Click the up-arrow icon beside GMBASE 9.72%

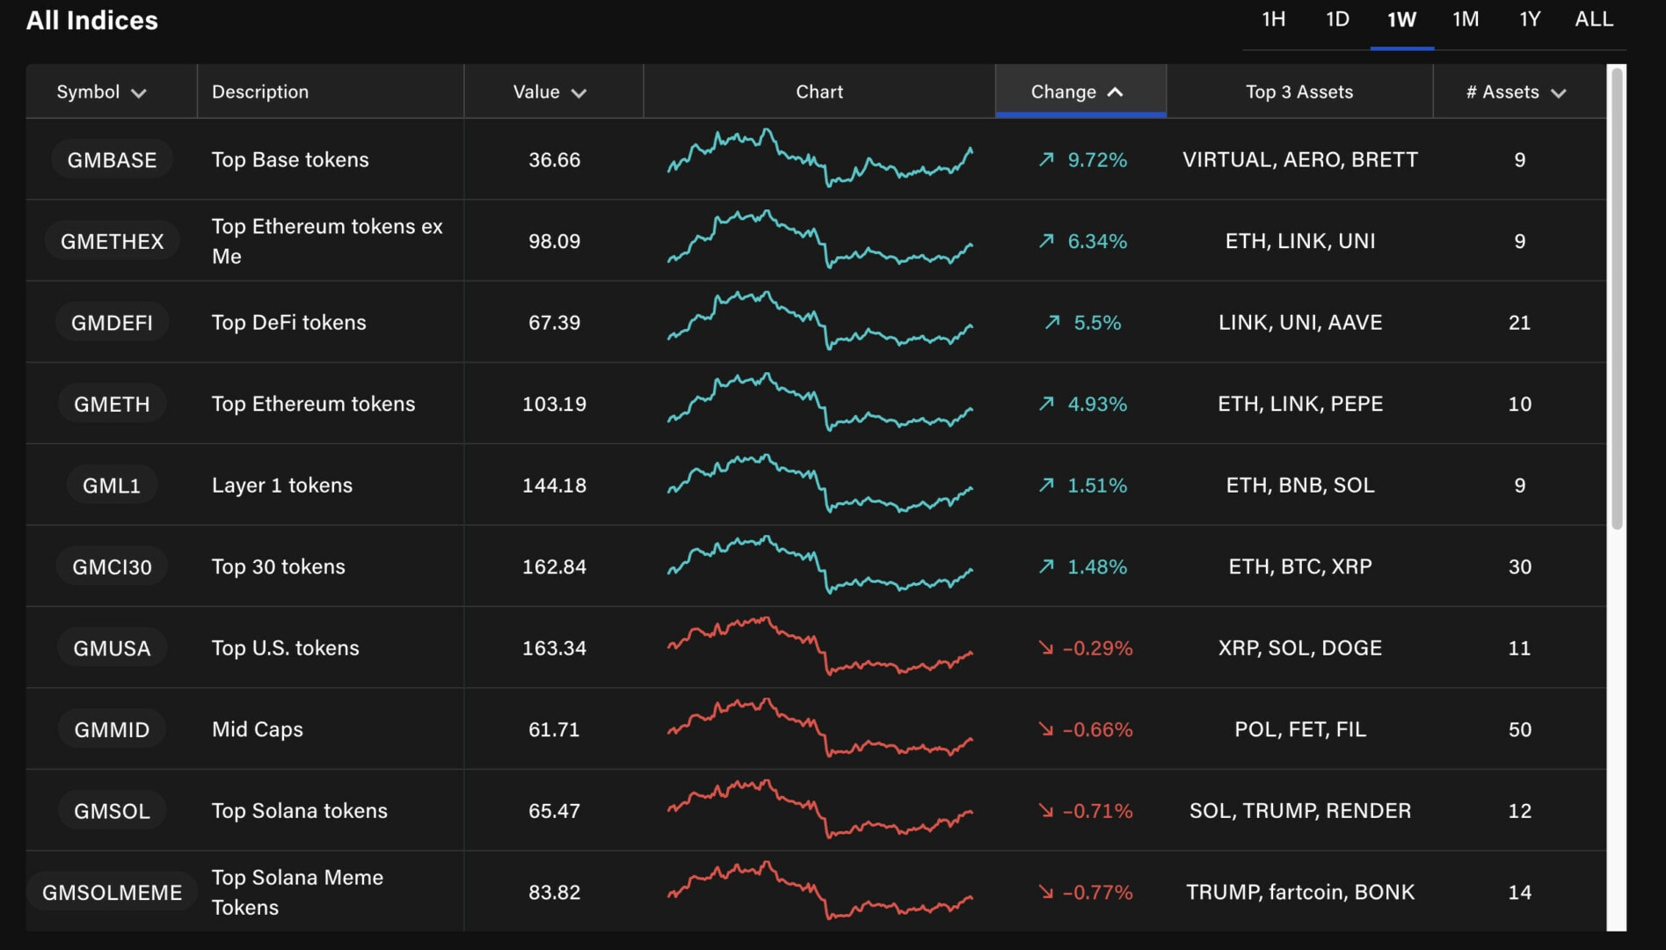coord(1045,159)
